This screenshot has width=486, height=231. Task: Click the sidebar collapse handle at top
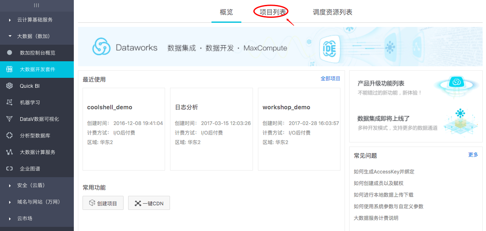36,5
